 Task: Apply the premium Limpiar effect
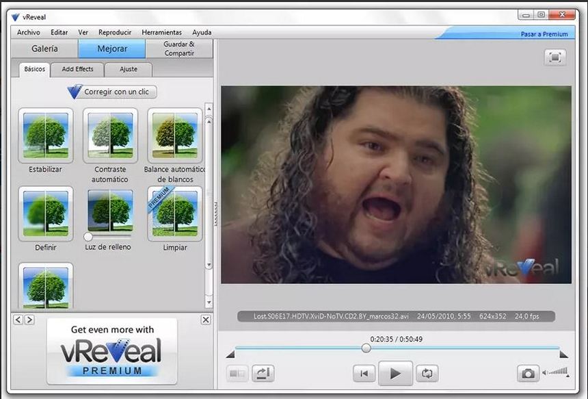click(x=175, y=214)
